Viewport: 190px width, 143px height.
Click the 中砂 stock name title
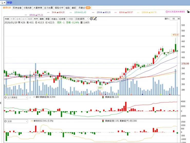point(9,3)
